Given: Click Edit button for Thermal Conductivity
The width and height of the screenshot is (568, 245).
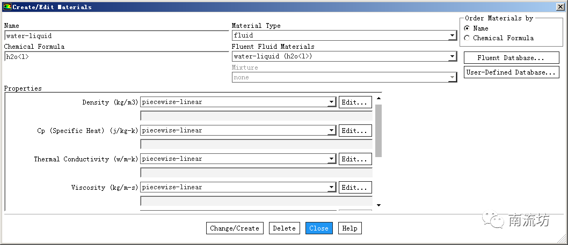Looking at the screenshot, I should pyautogui.click(x=355, y=159).
